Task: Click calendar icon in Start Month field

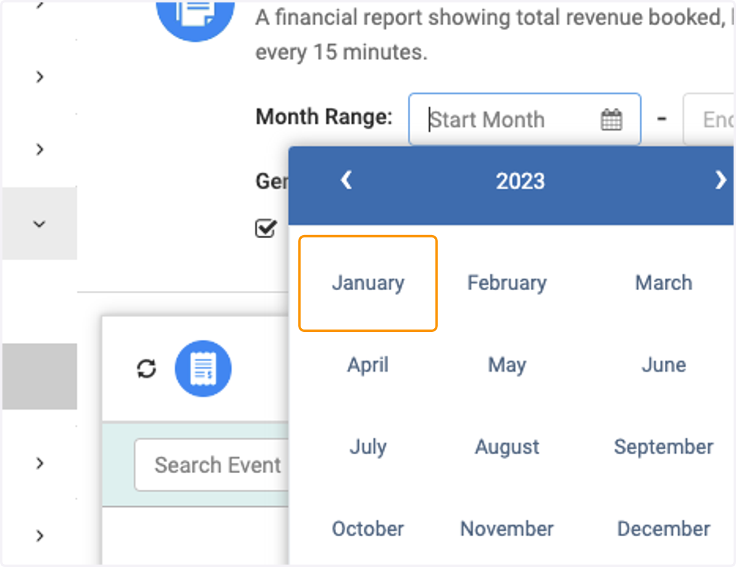Action: point(611,120)
